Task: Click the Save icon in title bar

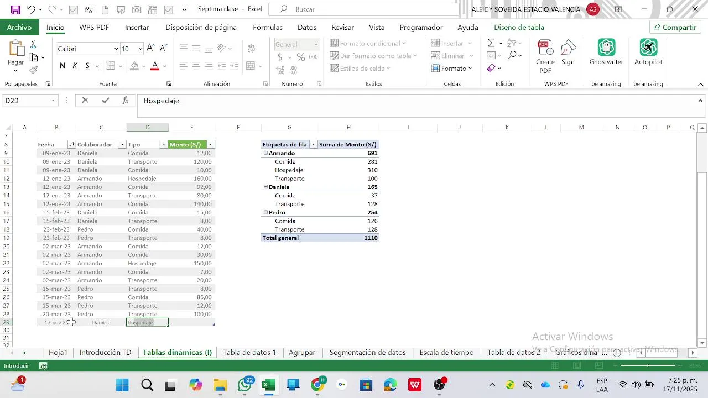Action: pyautogui.click(x=15, y=9)
